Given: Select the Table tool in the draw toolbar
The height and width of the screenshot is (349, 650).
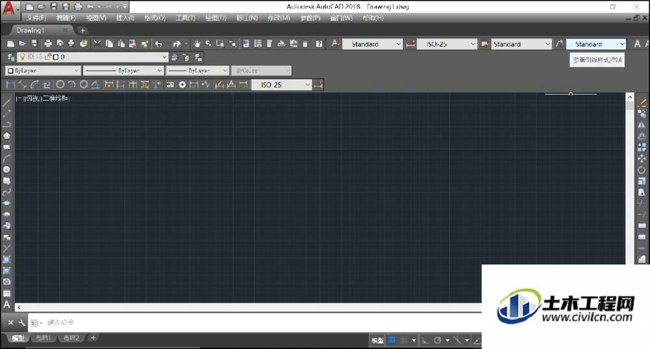Looking at the screenshot, I should (6, 293).
